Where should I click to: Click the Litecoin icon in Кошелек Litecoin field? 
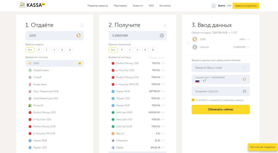coord(244,91)
